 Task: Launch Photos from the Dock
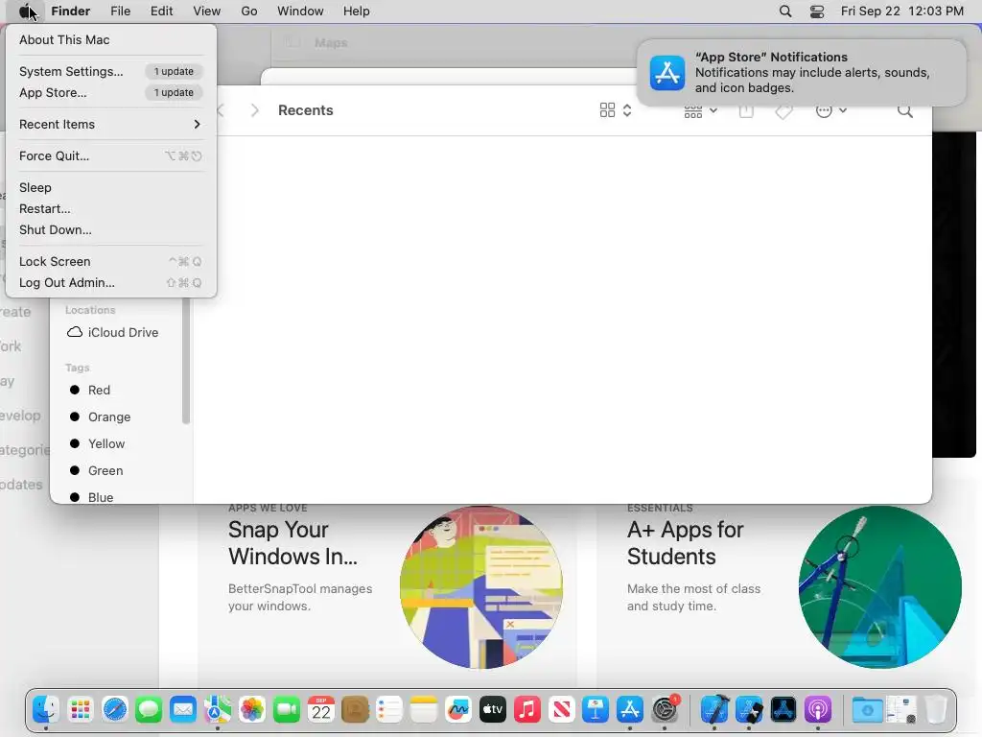[252, 709]
